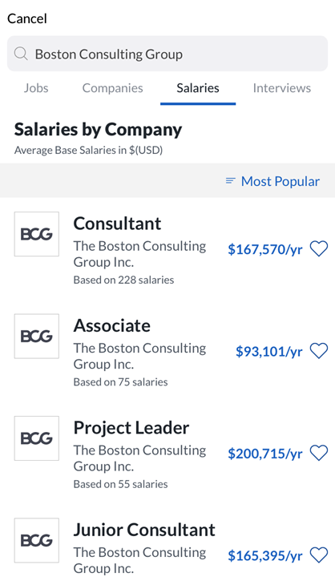This screenshot has height=577, width=335.
Task: Tap BCG logo beside Junior Consultant
Action: point(36,540)
